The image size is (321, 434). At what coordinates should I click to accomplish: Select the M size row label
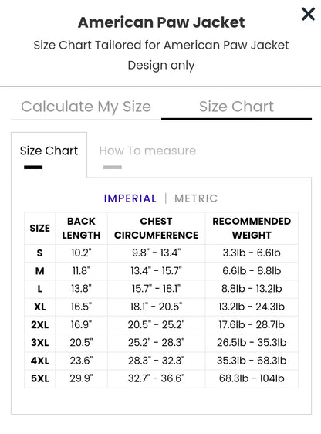click(40, 271)
